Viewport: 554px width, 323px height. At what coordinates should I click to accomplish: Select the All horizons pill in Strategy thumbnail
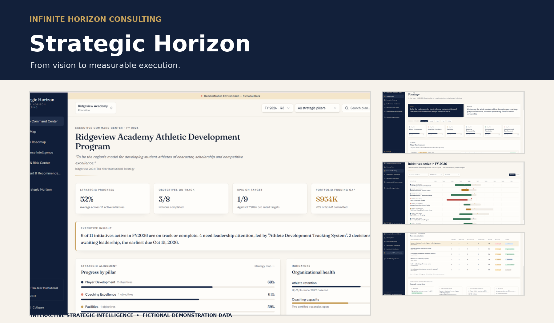click(424, 121)
